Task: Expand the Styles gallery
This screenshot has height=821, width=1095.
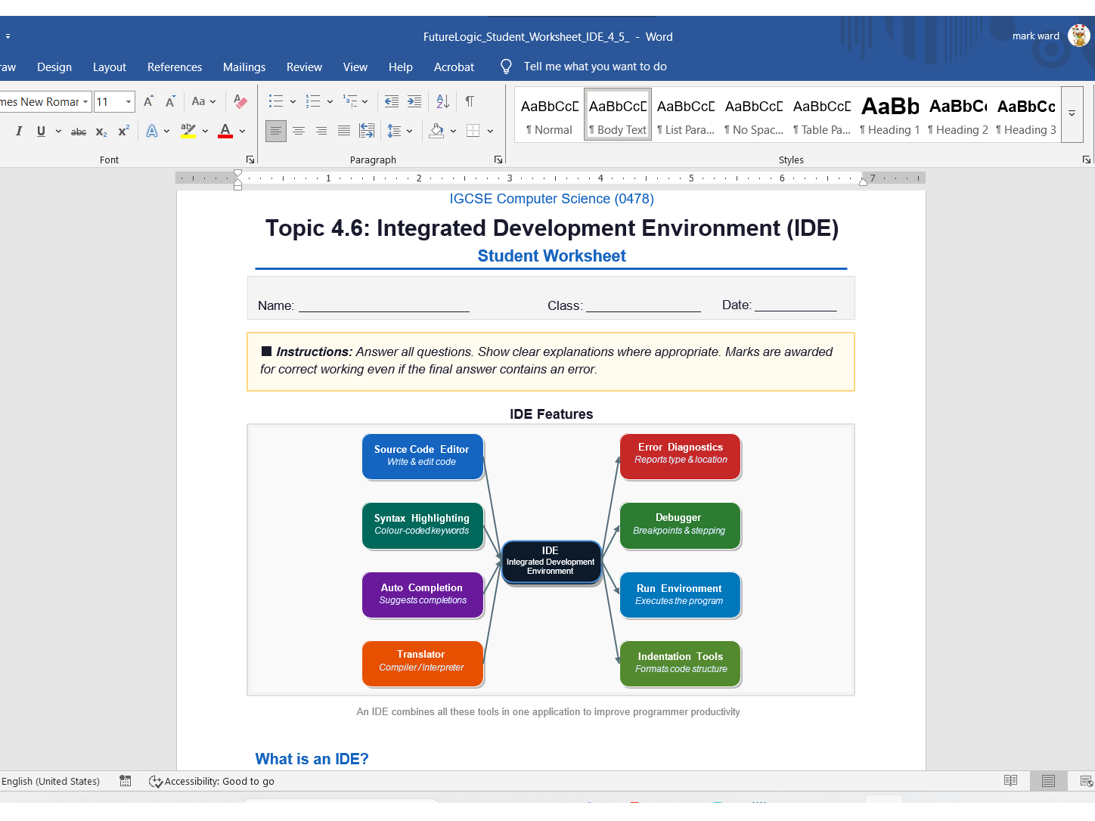Action: coord(1072,113)
